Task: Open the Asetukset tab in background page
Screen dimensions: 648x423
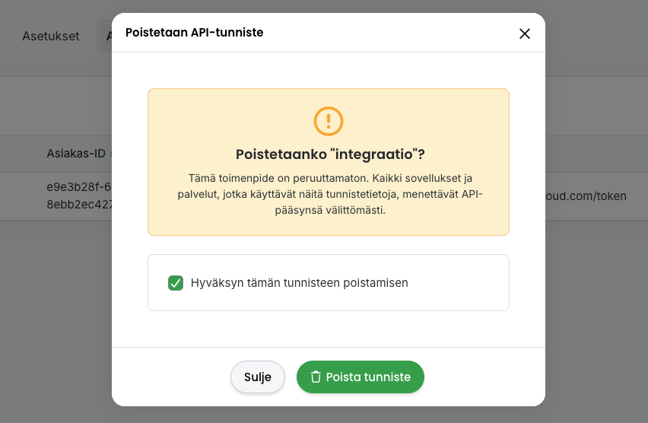Action: pos(51,36)
